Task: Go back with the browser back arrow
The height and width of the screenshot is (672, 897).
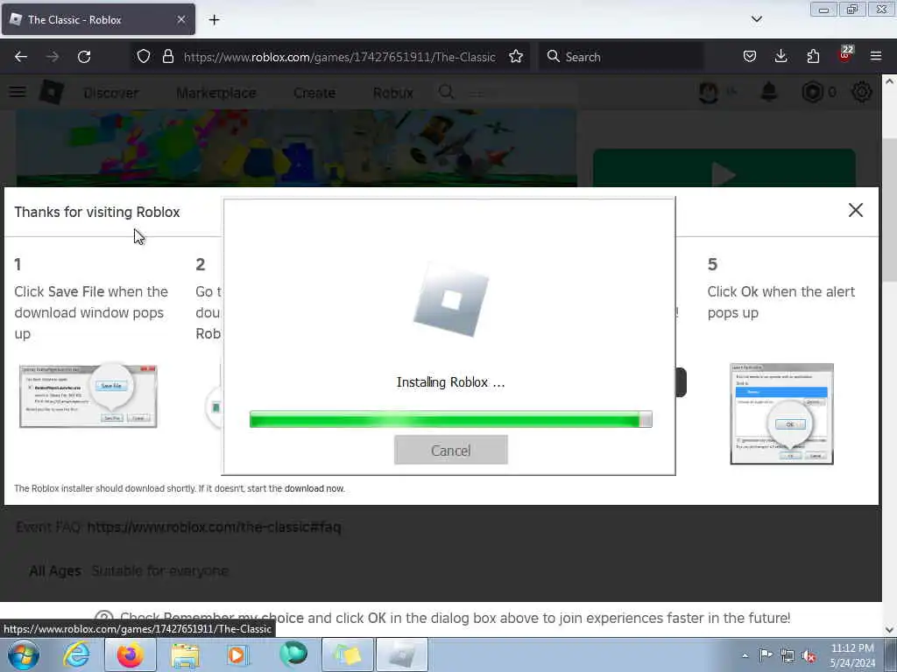Action: click(x=21, y=57)
